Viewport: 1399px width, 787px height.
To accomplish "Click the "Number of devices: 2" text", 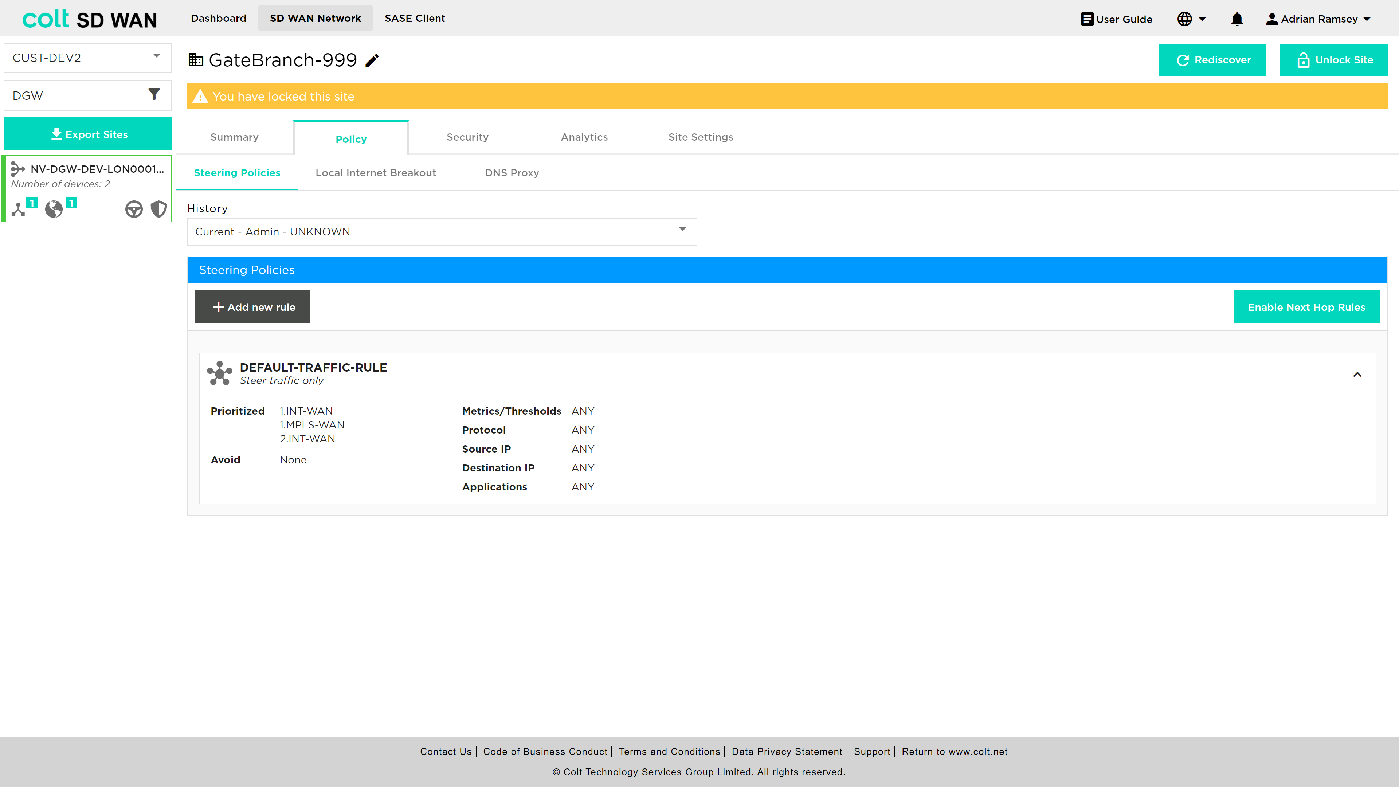I will coord(60,184).
